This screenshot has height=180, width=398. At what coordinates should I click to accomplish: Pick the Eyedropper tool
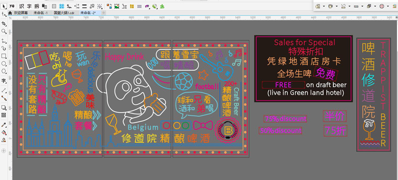tap(3, 125)
